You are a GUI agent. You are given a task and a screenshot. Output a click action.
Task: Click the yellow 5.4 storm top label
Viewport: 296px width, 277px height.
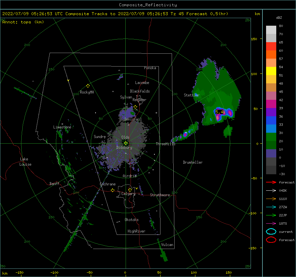click(219, 112)
